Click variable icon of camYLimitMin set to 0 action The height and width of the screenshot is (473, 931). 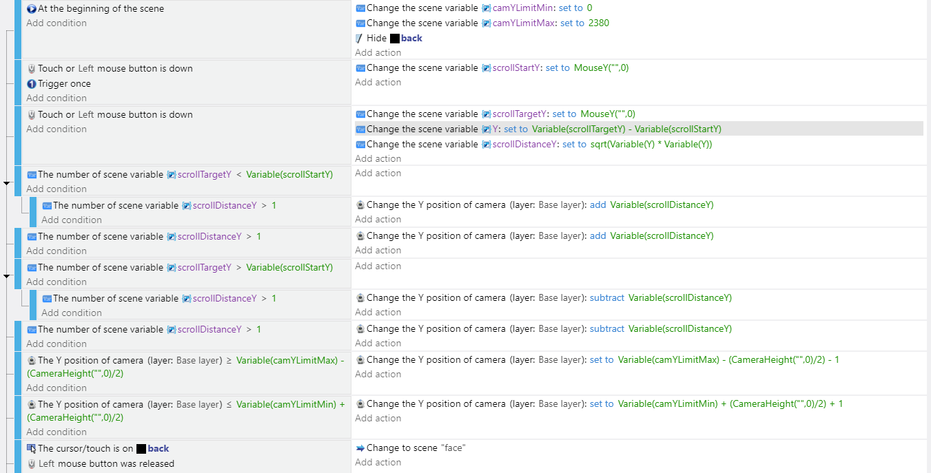tap(360, 8)
